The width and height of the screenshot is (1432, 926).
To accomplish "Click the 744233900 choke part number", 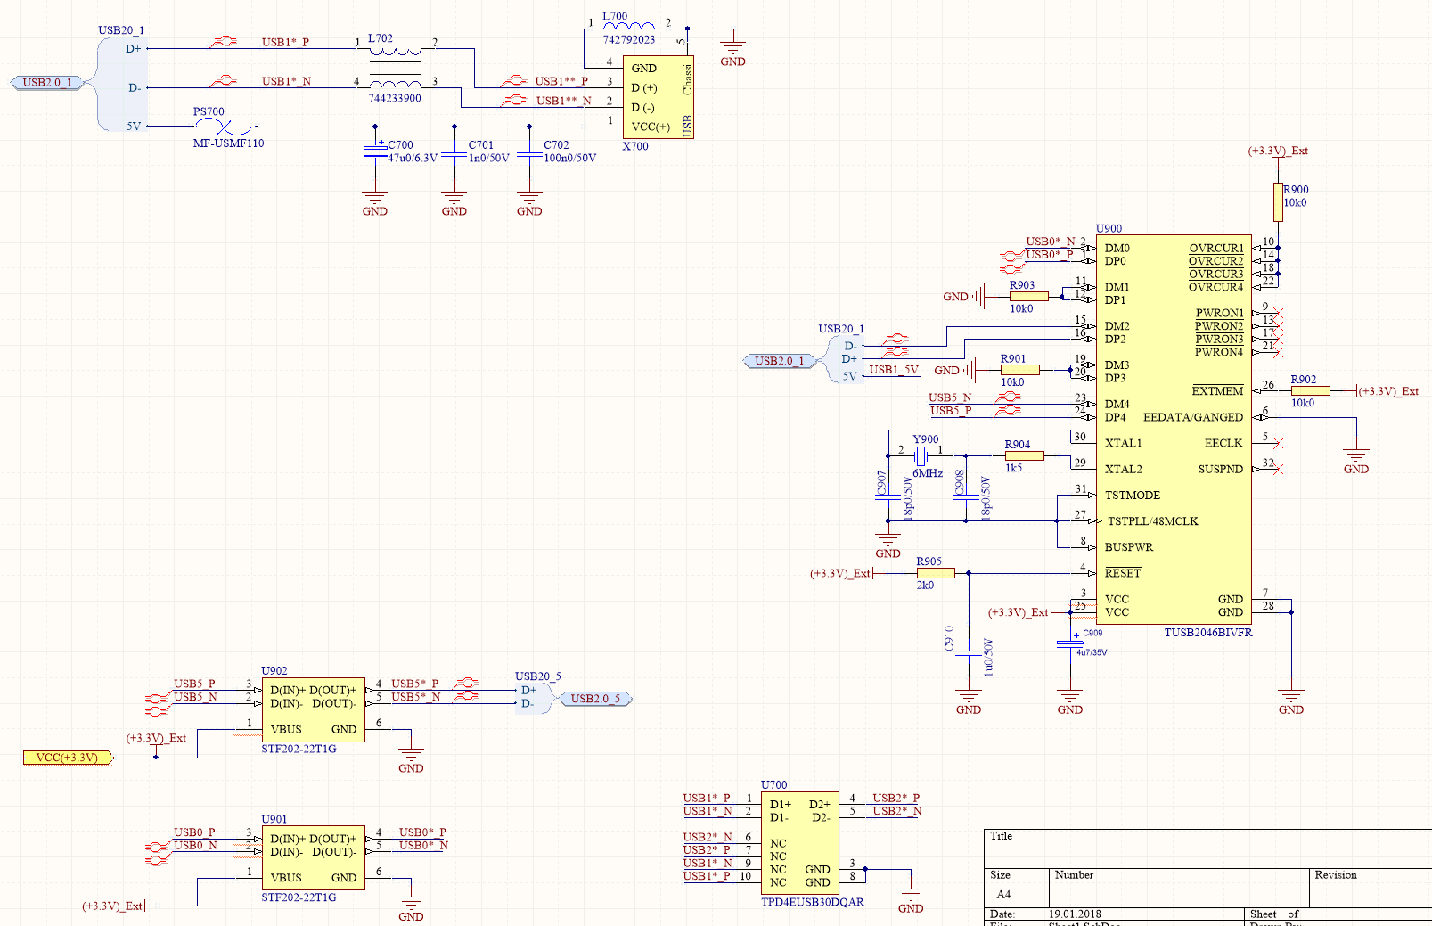I will (x=395, y=99).
